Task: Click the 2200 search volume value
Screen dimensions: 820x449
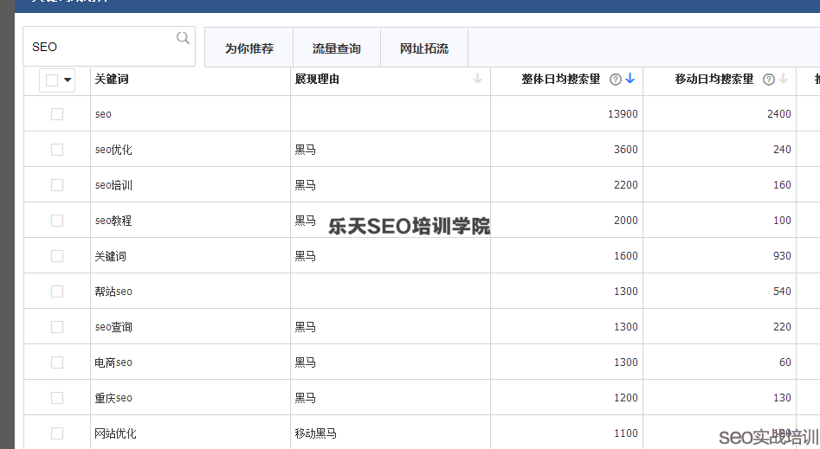Action: coord(626,185)
